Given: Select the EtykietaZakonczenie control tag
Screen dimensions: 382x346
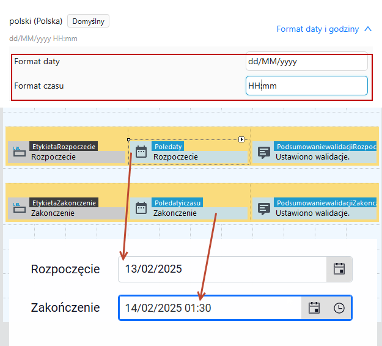Looking at the screenshot, I should [64, 203].
